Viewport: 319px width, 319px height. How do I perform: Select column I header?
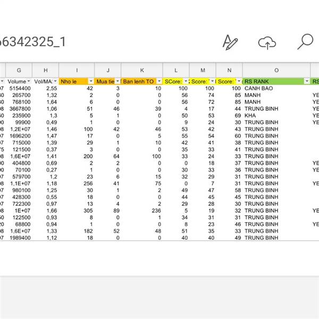pyautogui.click(x=77, y=70)
